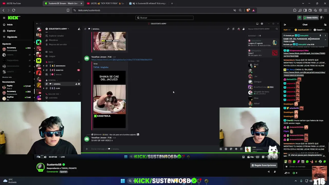The height and width of the screenshot is (185, 329).
Task: Open a new browser tab
Action: click(x=172, y=3)
